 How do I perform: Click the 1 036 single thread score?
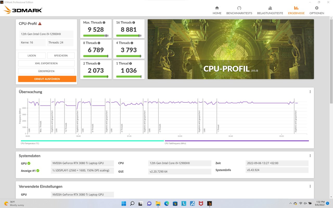pos(129,70)
